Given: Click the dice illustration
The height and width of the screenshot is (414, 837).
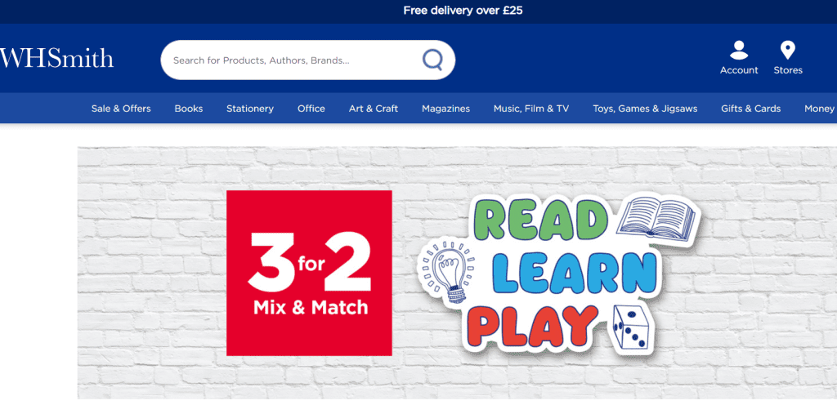Looking at the screenshot, I should [631, 328].
